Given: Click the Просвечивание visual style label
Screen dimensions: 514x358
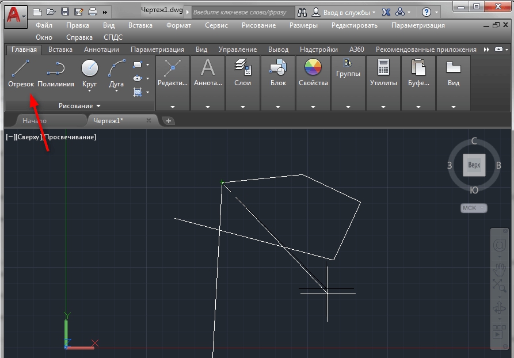Looking at the screenshot, I should (x=70, y=137).
